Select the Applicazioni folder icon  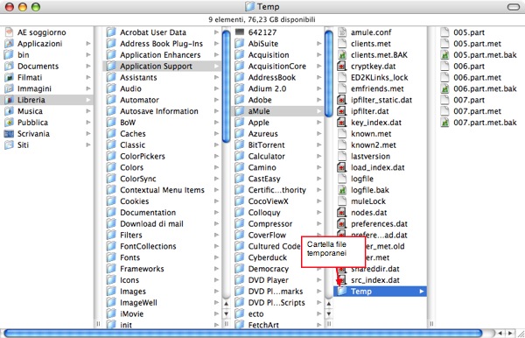coord(9,44)
